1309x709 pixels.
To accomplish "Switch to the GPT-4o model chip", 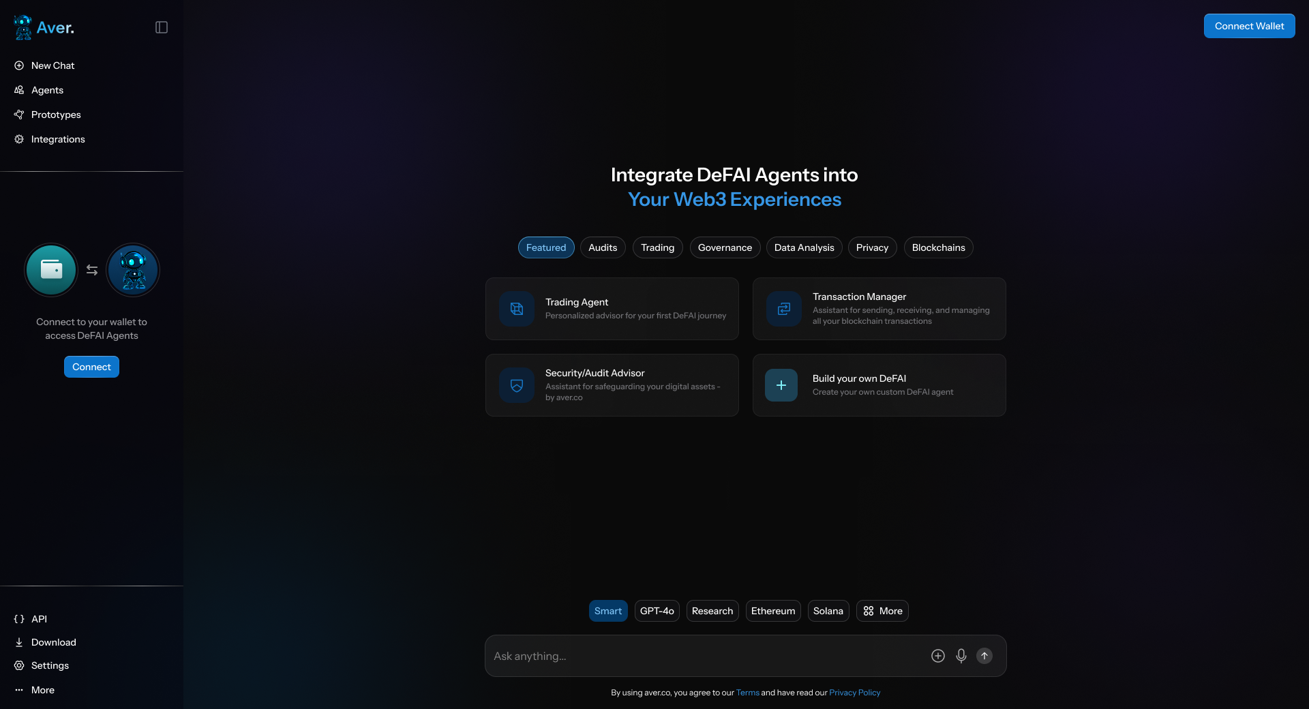I will coord(657,611).
